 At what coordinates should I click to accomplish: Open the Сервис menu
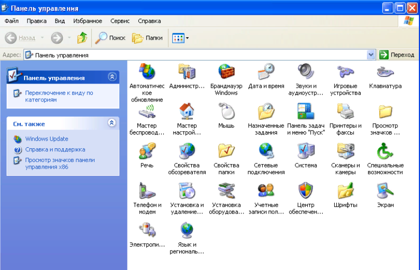coord(120,21)
